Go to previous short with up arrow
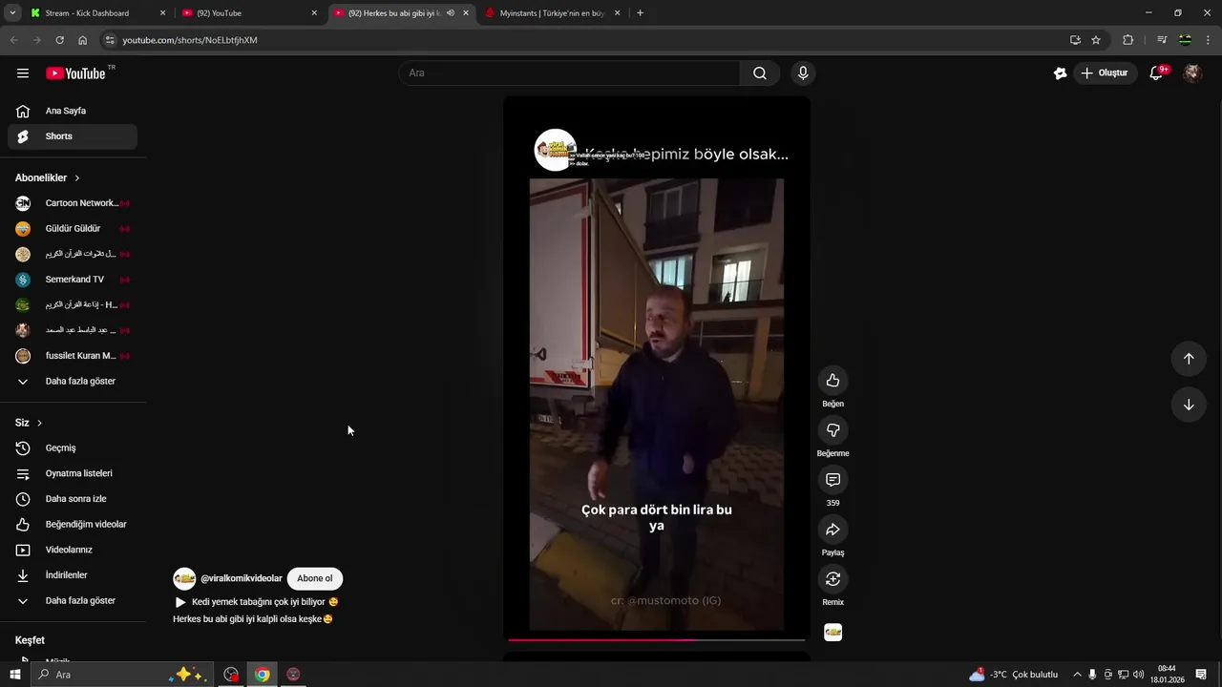Image resolution: width=1222 pixels, height=687 pixels. coord(1189,359)
